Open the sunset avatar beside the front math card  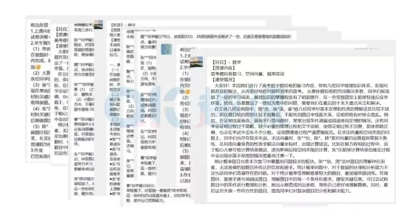197,62
